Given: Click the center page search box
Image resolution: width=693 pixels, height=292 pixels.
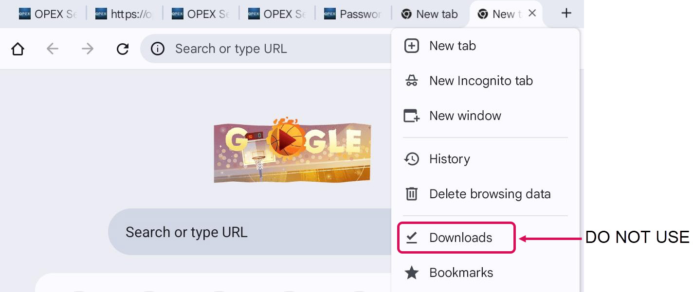Looking at the screenshot, I should click(250, 232).
